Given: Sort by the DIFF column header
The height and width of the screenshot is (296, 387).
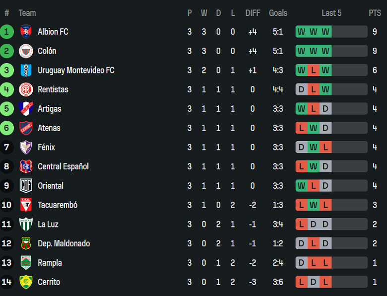Looking at the screenshot, I should [253, 13].
